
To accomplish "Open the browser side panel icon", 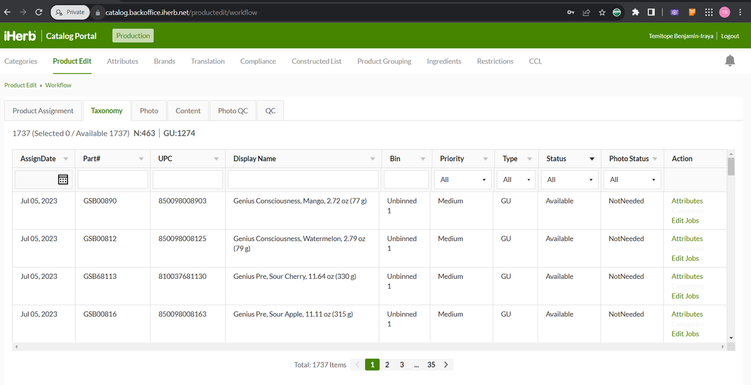I will pyautogui.click(x=651, y=12).
